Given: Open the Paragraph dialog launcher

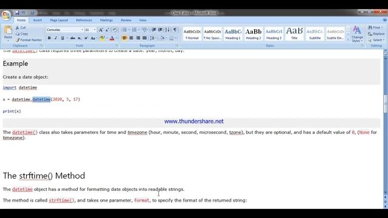Looking at the screenshot, I should pyautogui.click(x=177, y=46).
